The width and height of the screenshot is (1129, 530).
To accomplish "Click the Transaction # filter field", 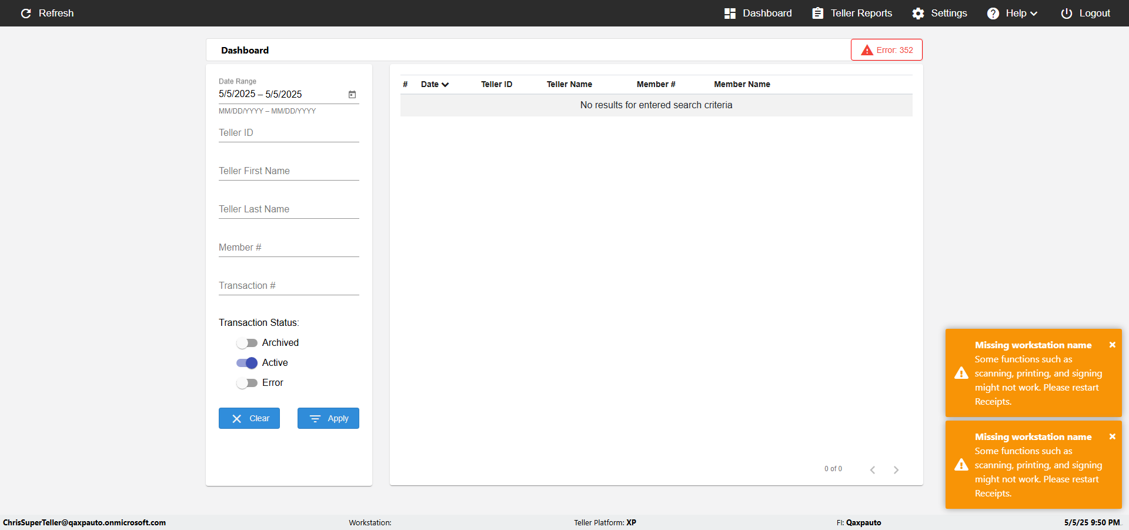I will (289, 286).
